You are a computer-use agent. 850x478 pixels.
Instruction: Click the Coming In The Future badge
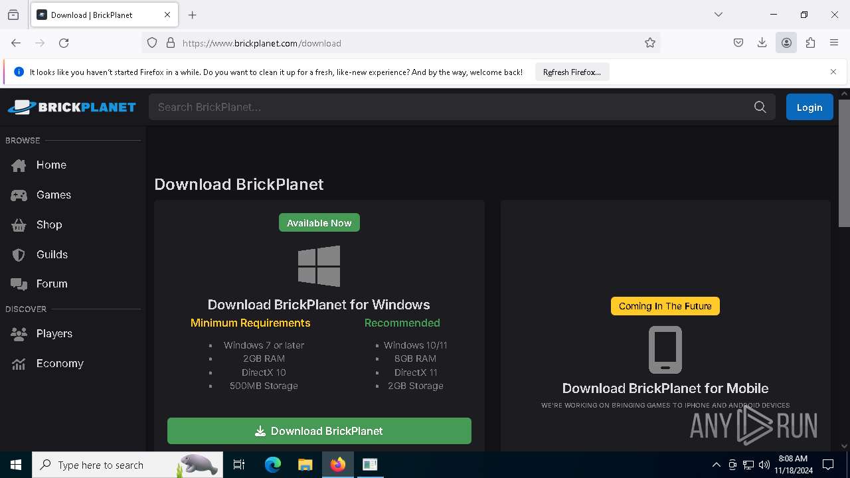(665, 306)
